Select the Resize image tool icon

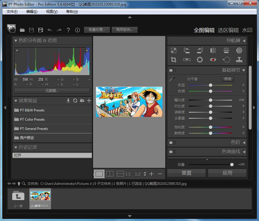174,50
